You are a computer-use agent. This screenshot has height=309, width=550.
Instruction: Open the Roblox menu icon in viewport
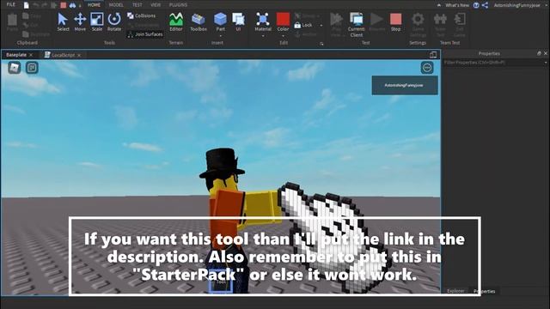(x=15, y=68)
